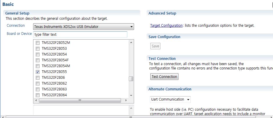273x118 pixels.
Task: Select TMS320F28053 in device list
Action: 54,48
